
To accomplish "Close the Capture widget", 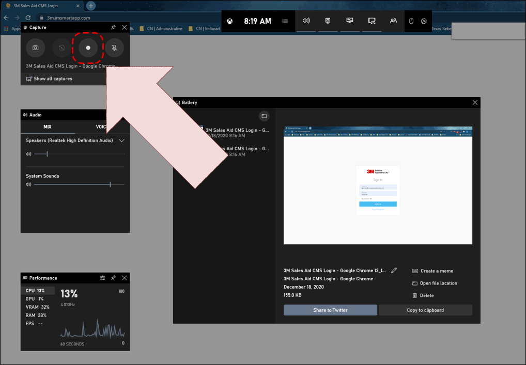I will pos(125,27).
